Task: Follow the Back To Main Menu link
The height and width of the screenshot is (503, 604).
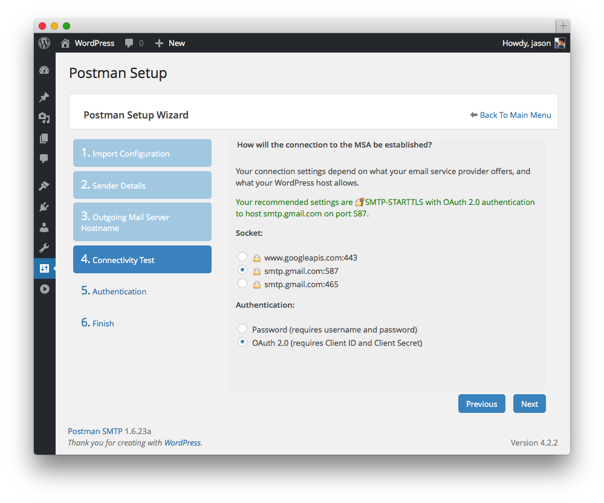Action: click(515, 115)
